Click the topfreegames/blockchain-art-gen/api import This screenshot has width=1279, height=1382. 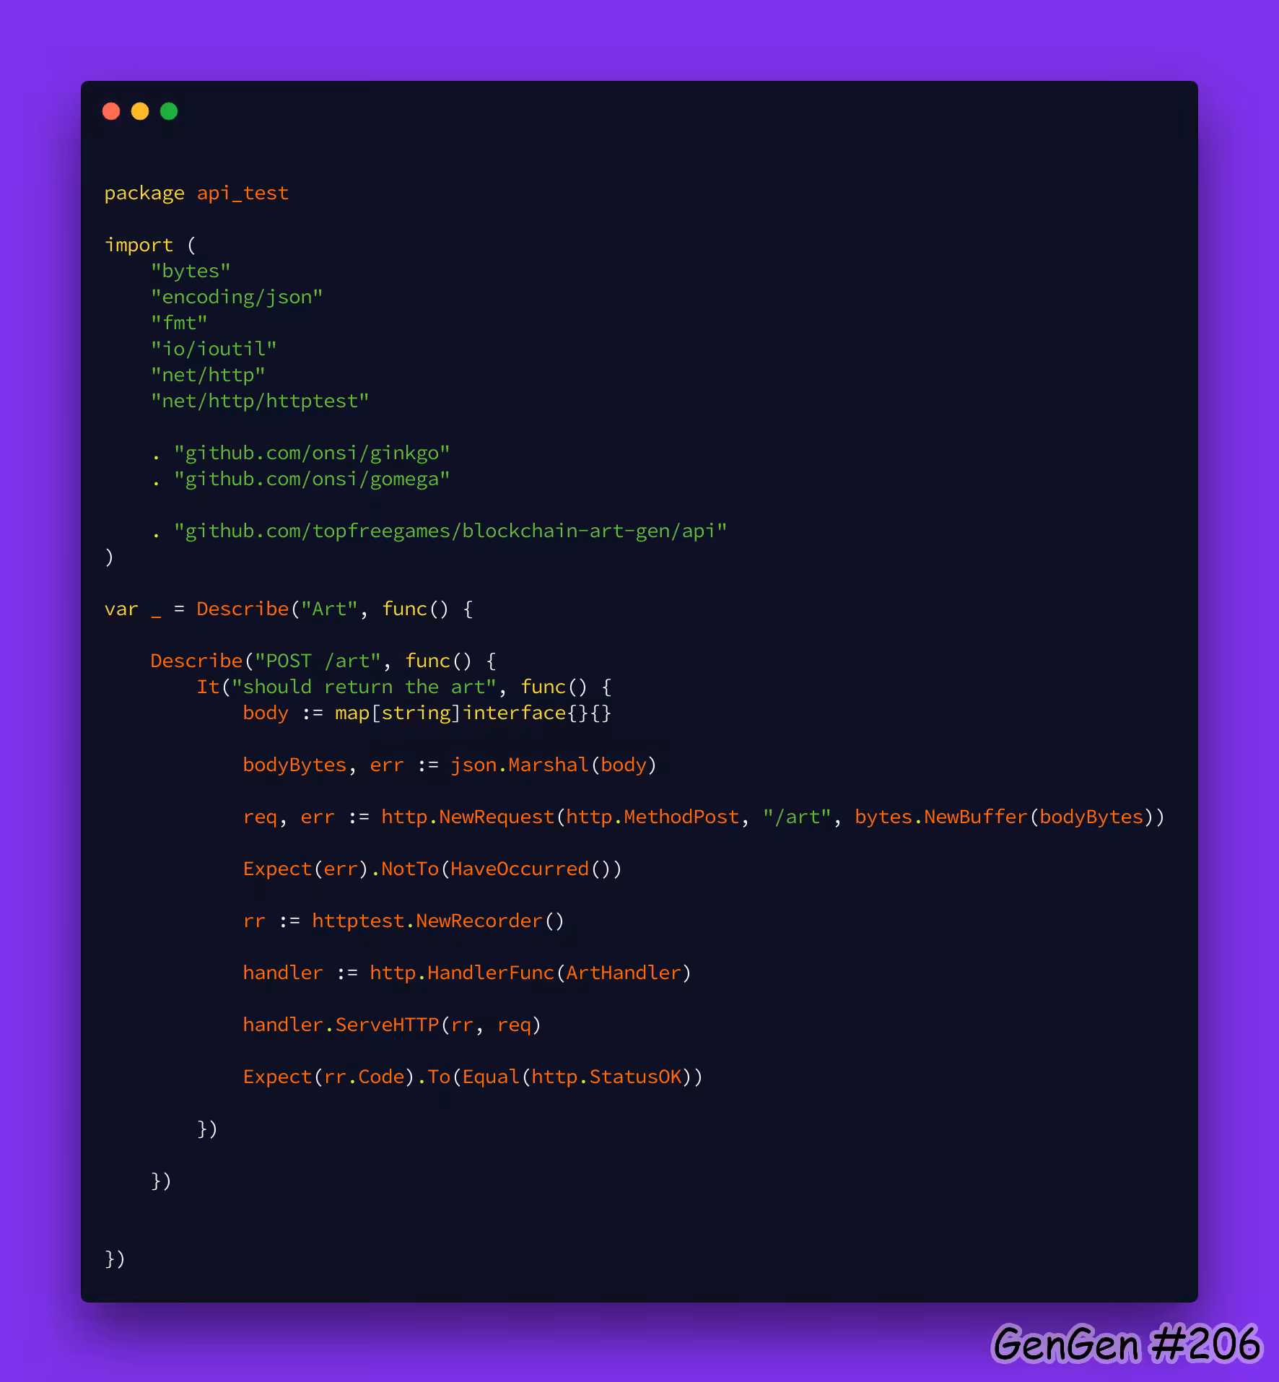(x=439, y=531)
